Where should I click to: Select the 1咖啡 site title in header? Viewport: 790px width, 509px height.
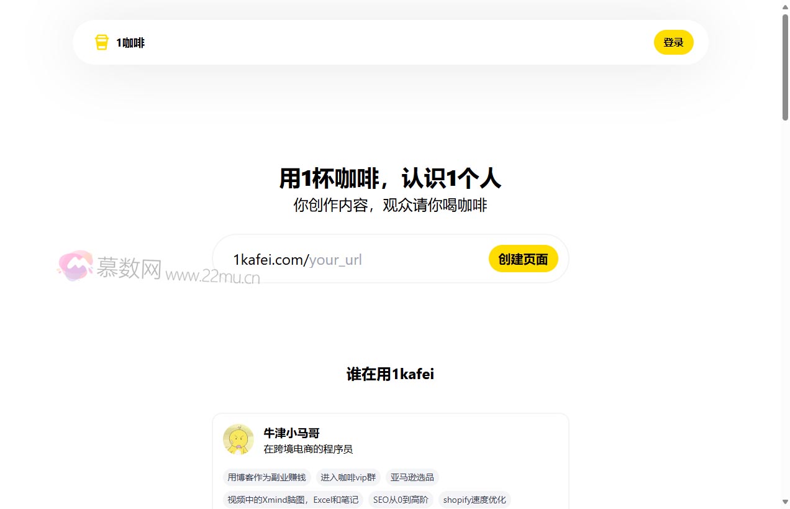point(130,42)
